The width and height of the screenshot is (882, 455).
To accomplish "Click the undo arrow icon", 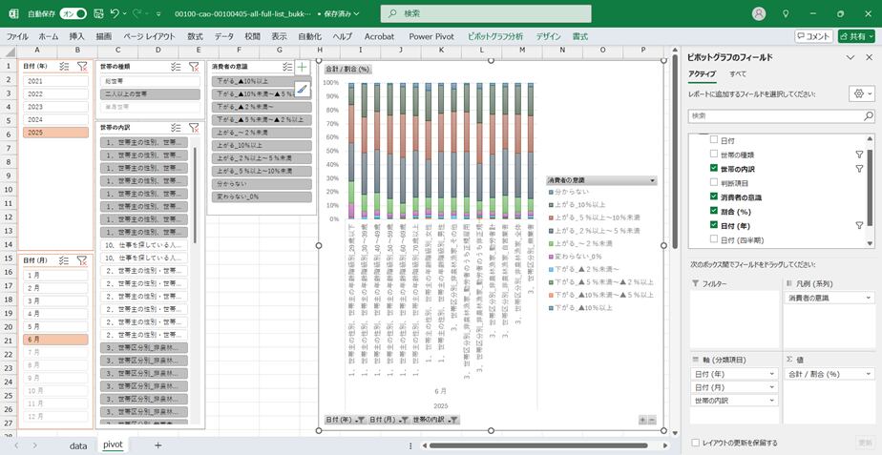I will click(115, 14).
